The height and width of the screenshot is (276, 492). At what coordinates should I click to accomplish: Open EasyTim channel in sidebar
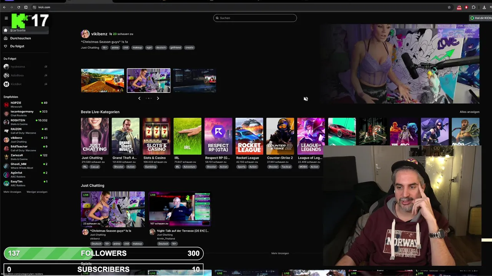pos(25,183)
